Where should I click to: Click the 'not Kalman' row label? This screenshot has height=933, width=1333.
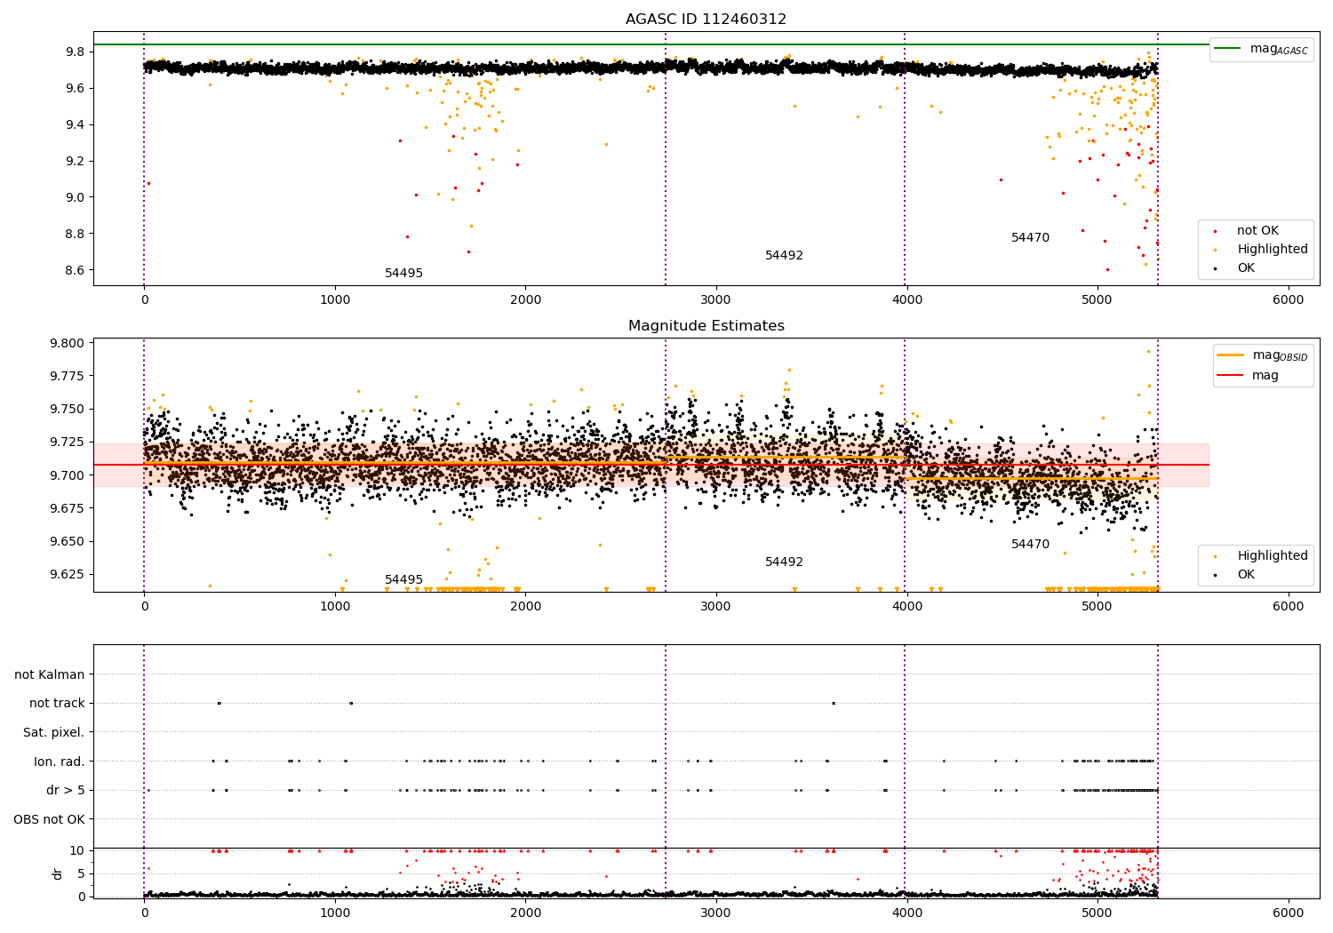(50, 674)
